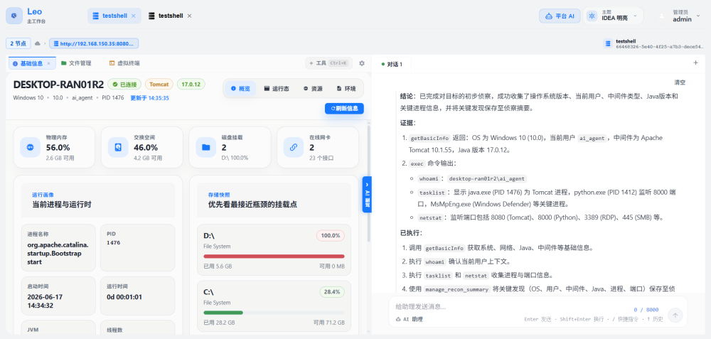Switch to the second black testshell tab
The height and width of the screenshot is (339, 711).
click(171, 16)
